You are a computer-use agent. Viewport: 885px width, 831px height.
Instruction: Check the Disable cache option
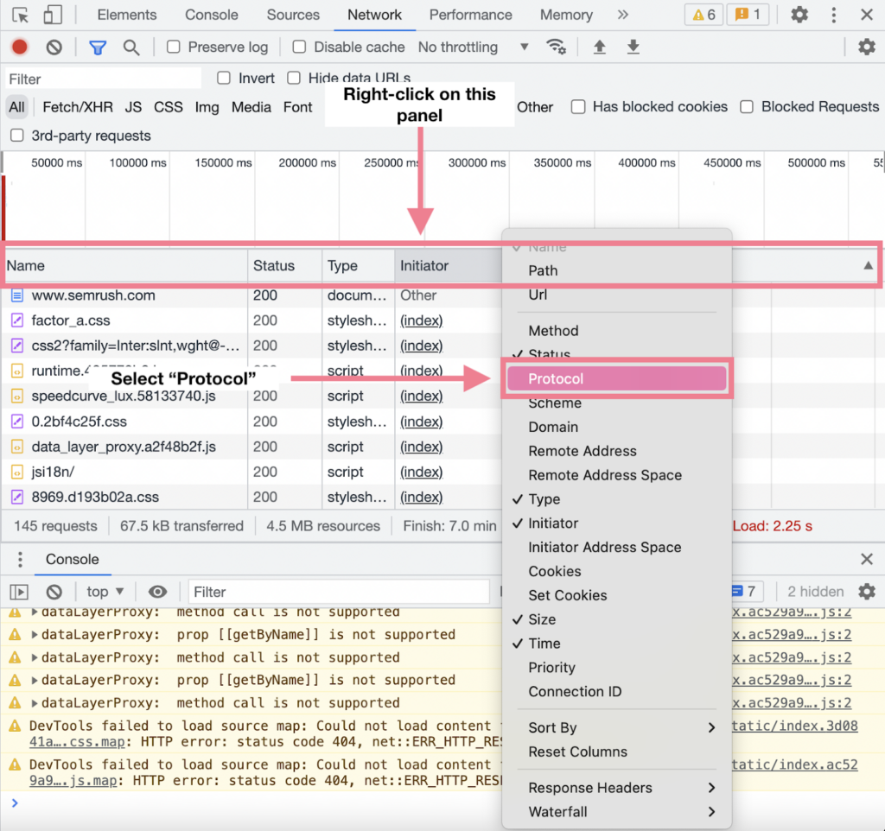[299, 48]
